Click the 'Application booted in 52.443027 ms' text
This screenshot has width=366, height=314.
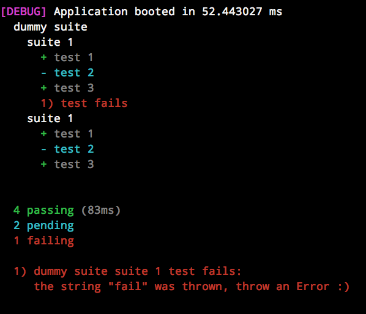168,12
